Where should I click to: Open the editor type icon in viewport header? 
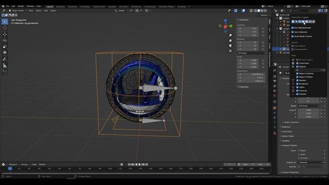coord(4,10)
